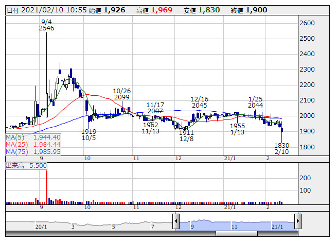Click the left range handle arrow in navigator

click(x=175, y=222)
